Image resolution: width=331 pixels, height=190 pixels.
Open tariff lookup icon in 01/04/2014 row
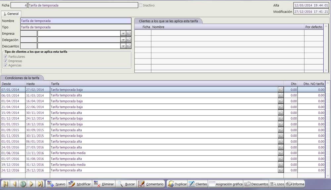281,101
